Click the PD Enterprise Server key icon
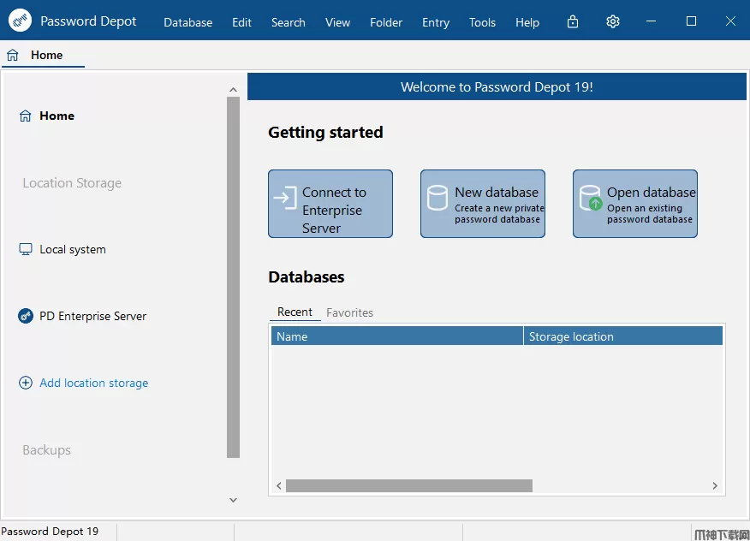The image size is (750, 541). [26, 316]
